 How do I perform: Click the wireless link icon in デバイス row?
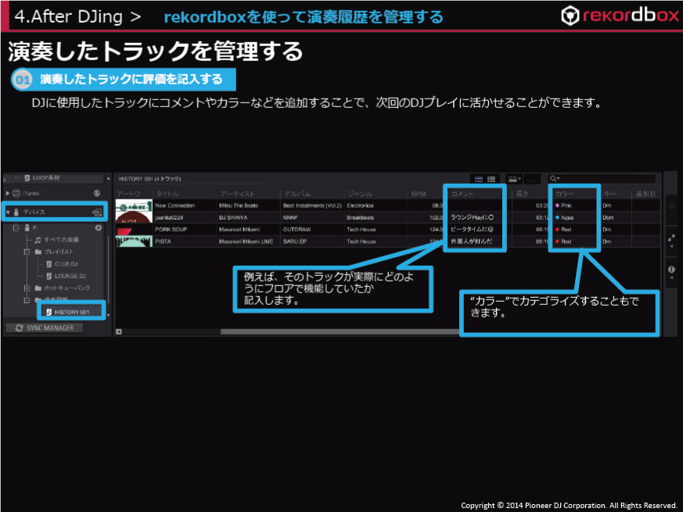coord(97,212)
